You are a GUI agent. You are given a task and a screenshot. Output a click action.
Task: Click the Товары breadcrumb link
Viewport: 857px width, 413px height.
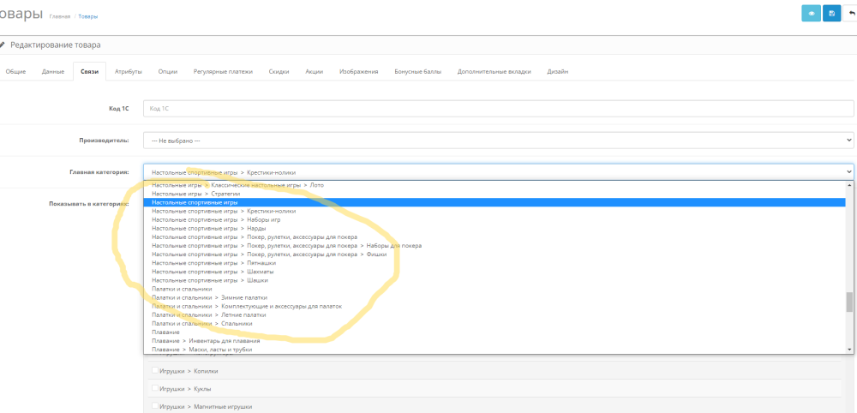[87, 16]
